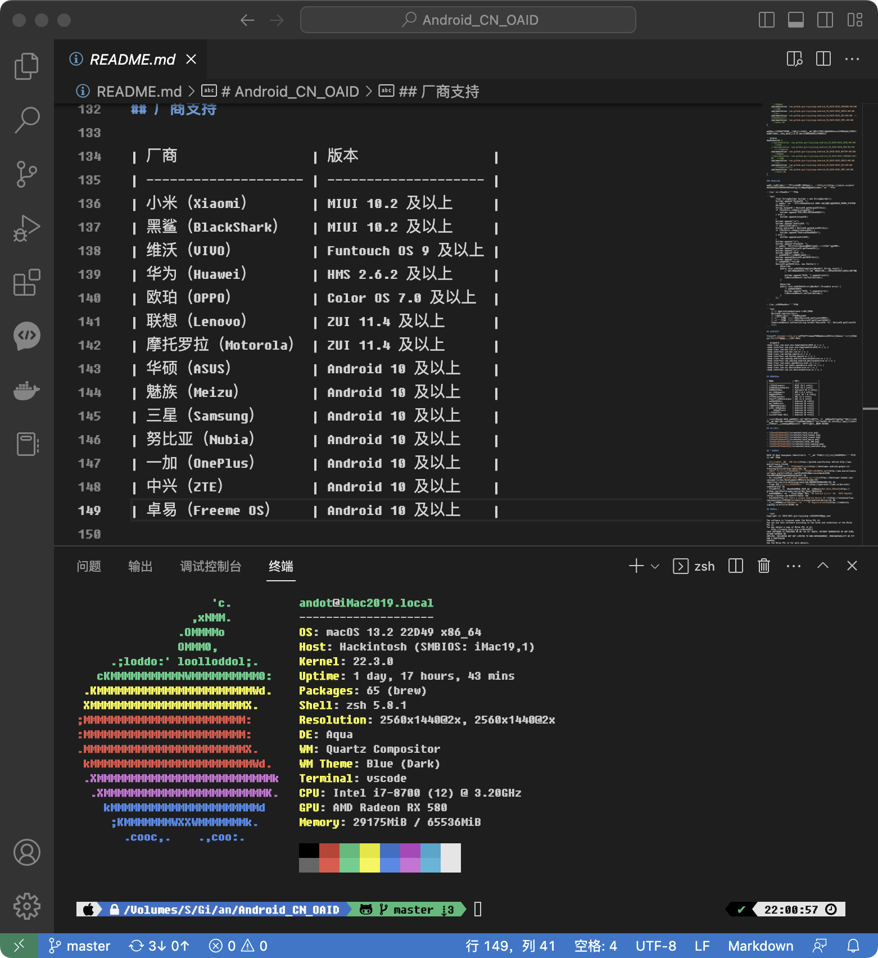Click UTF-8 encoding in status bar

tap(655, 946)
